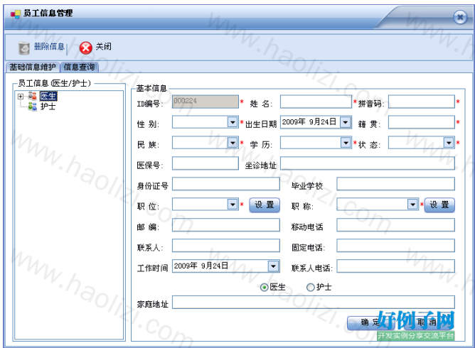475x348 pixels.
Task: Open the 学历 dropdown
Action: tap(346, 143)
